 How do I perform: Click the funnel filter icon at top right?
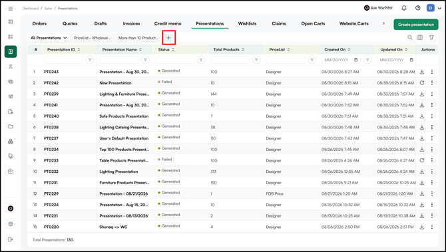pos(431,37)
